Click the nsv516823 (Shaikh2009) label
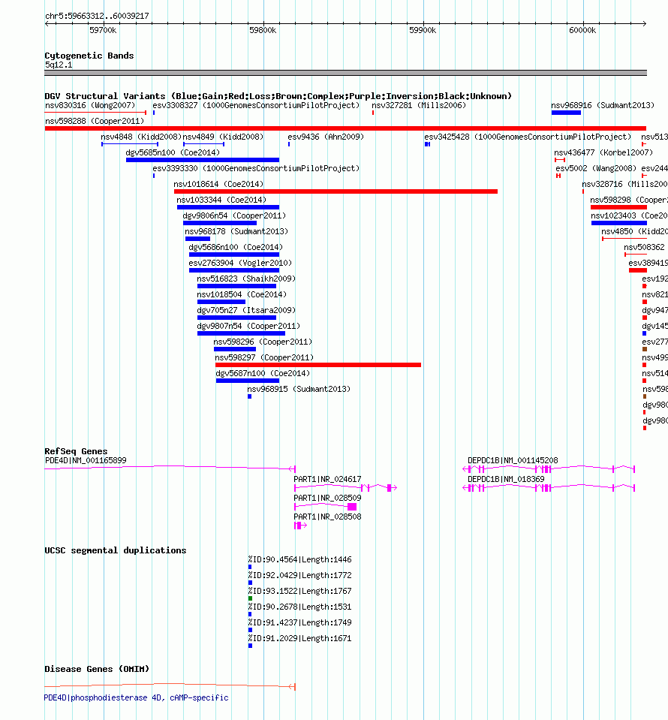 (246, 279)
